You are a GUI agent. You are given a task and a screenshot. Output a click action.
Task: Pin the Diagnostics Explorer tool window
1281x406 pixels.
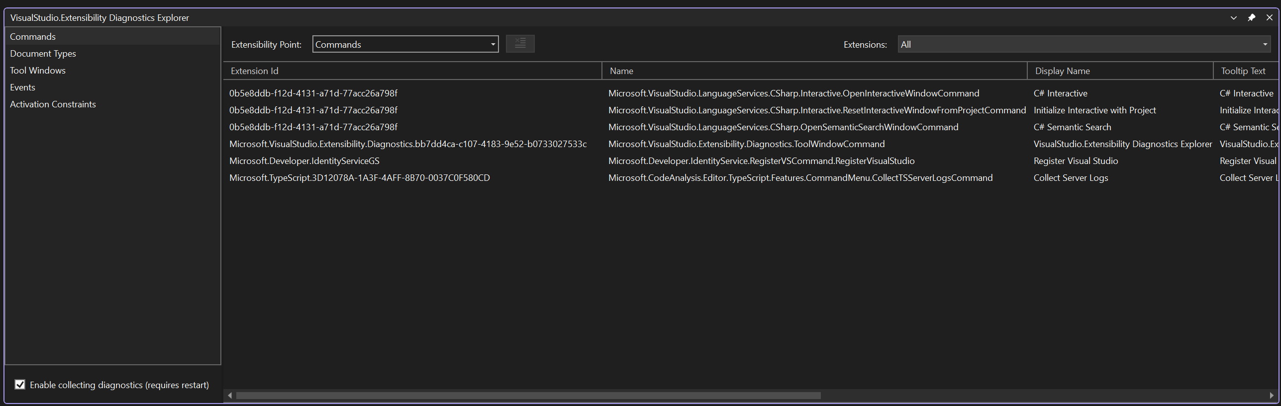pos(1251,17)
